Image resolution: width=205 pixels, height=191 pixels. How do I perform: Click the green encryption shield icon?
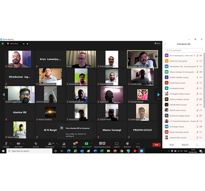(x=3, y=43)
